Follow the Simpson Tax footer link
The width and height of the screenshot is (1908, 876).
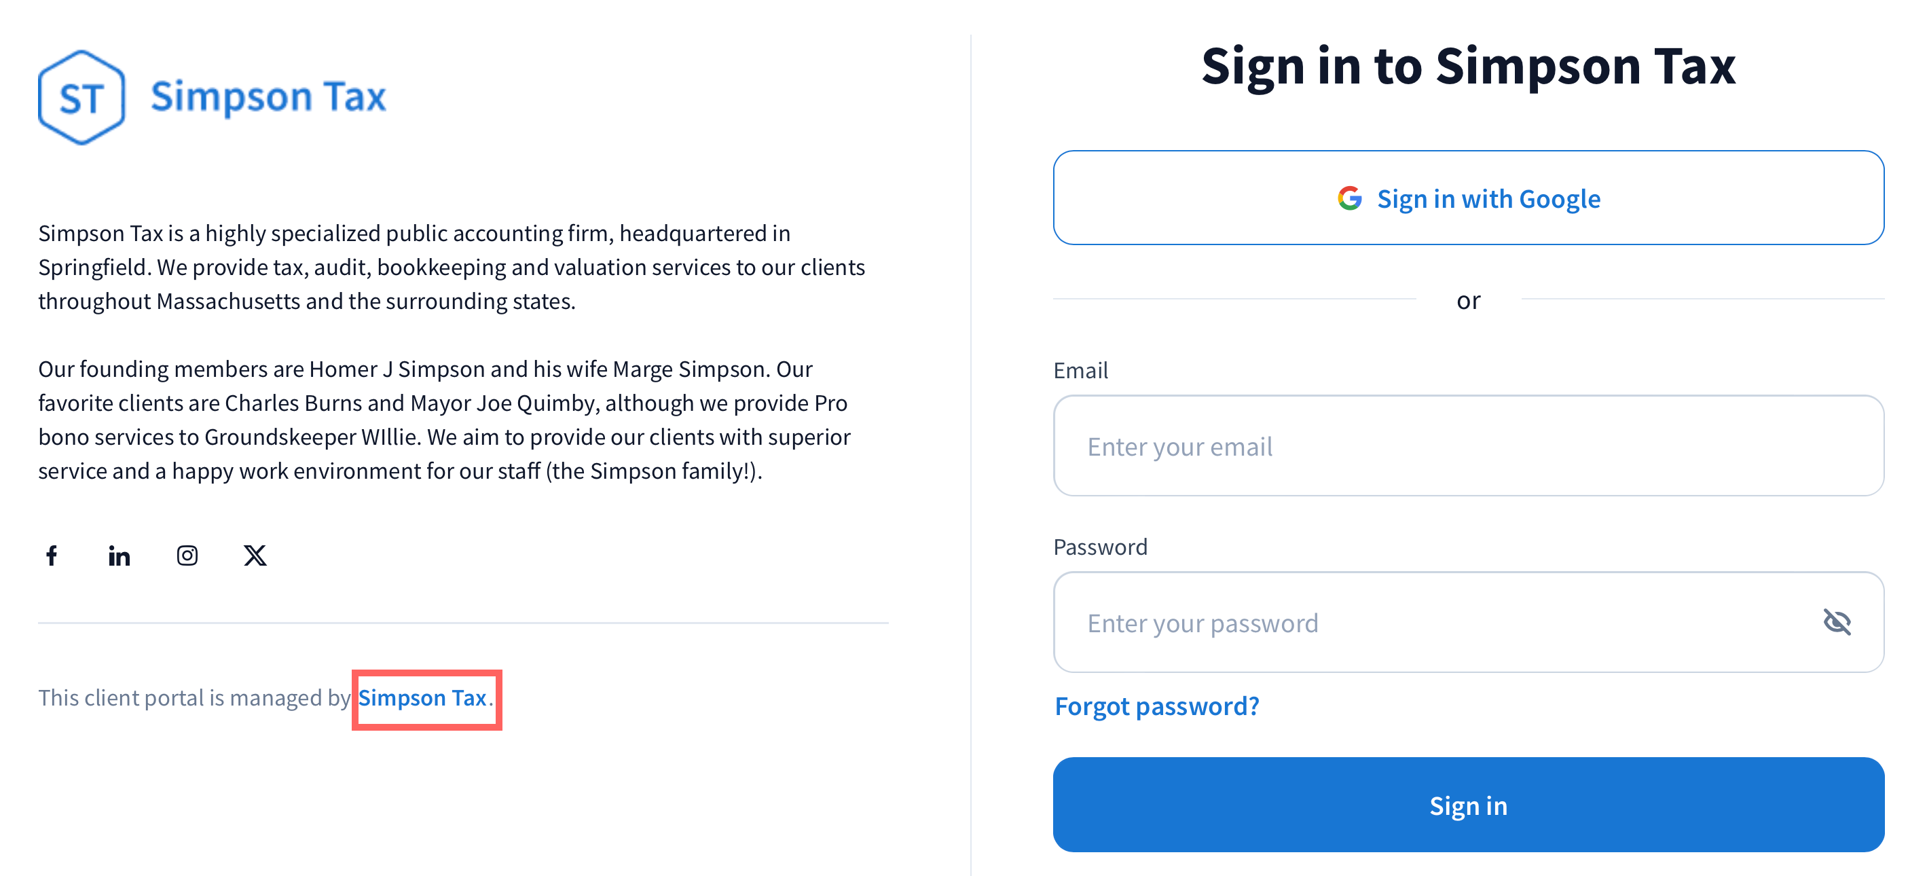[422, 697]
